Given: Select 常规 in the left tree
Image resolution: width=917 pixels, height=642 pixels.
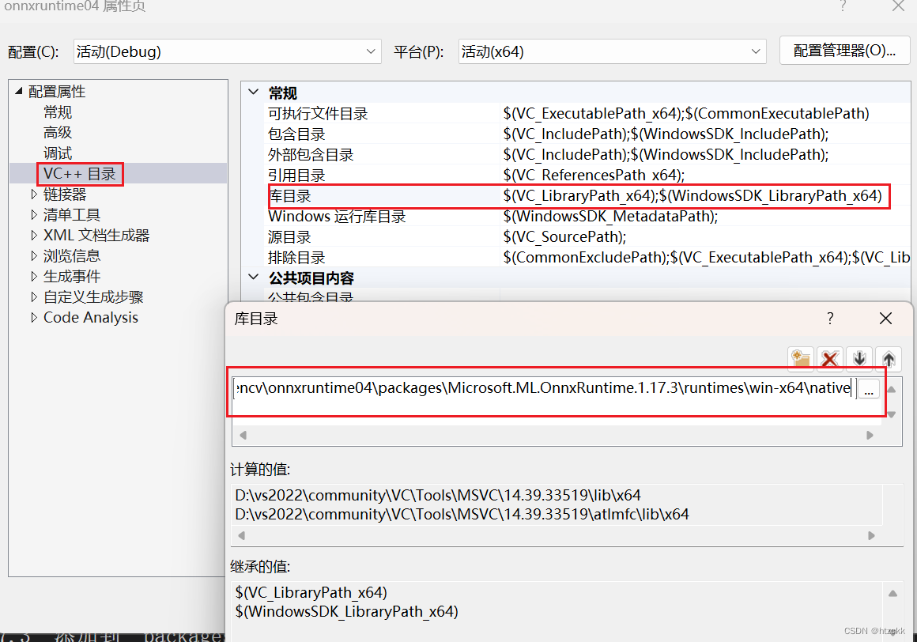Looking at the screenshot, I should (57, 111).
